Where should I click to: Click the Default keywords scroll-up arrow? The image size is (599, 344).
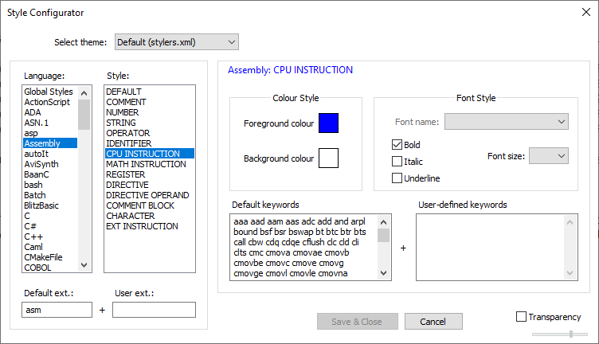(x=384, y=222)
